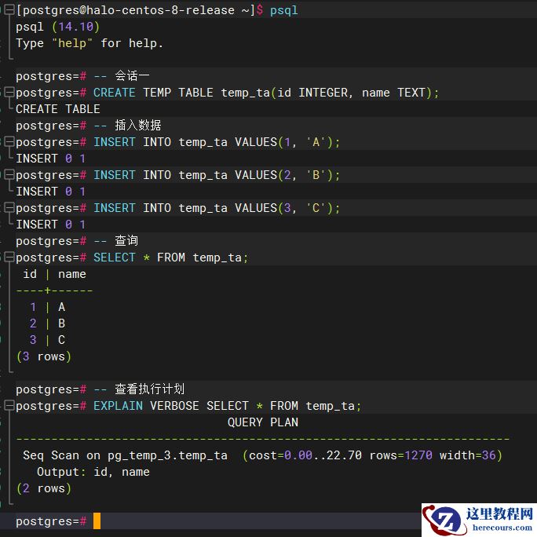Click the SELECT keyword in the query without EXPLAIN
The width and height of the screenshot is (537, 537).
(115, 258)
